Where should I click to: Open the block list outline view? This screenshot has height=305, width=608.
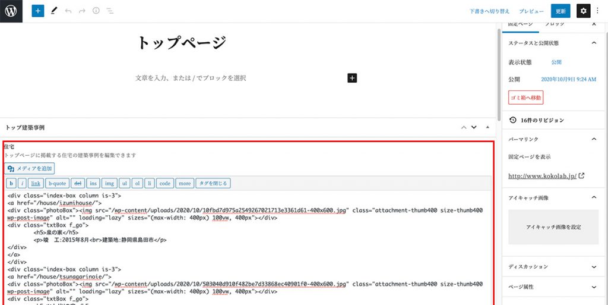110,11
